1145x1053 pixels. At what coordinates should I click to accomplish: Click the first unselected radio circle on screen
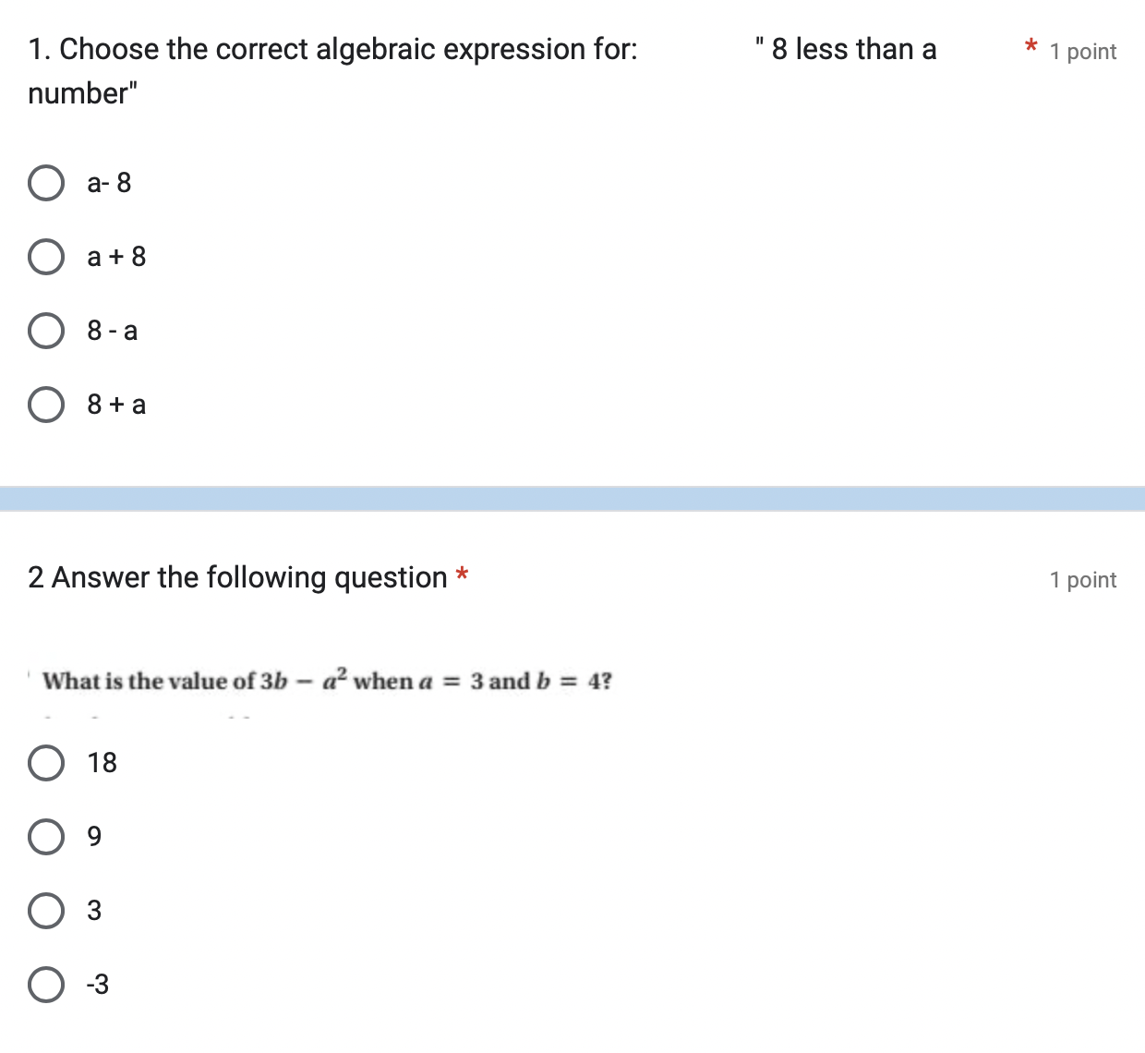point(45,183)
